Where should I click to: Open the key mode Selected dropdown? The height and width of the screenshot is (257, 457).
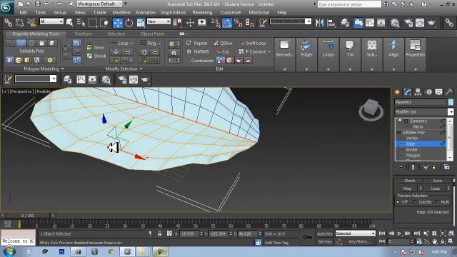[356, 233]
